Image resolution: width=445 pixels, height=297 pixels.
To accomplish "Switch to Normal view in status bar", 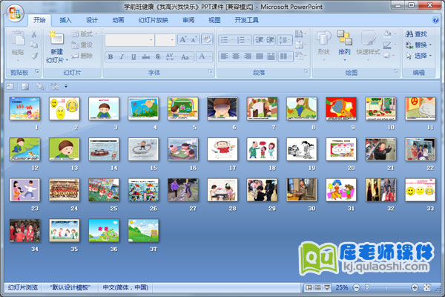I will tap(309, 287).
